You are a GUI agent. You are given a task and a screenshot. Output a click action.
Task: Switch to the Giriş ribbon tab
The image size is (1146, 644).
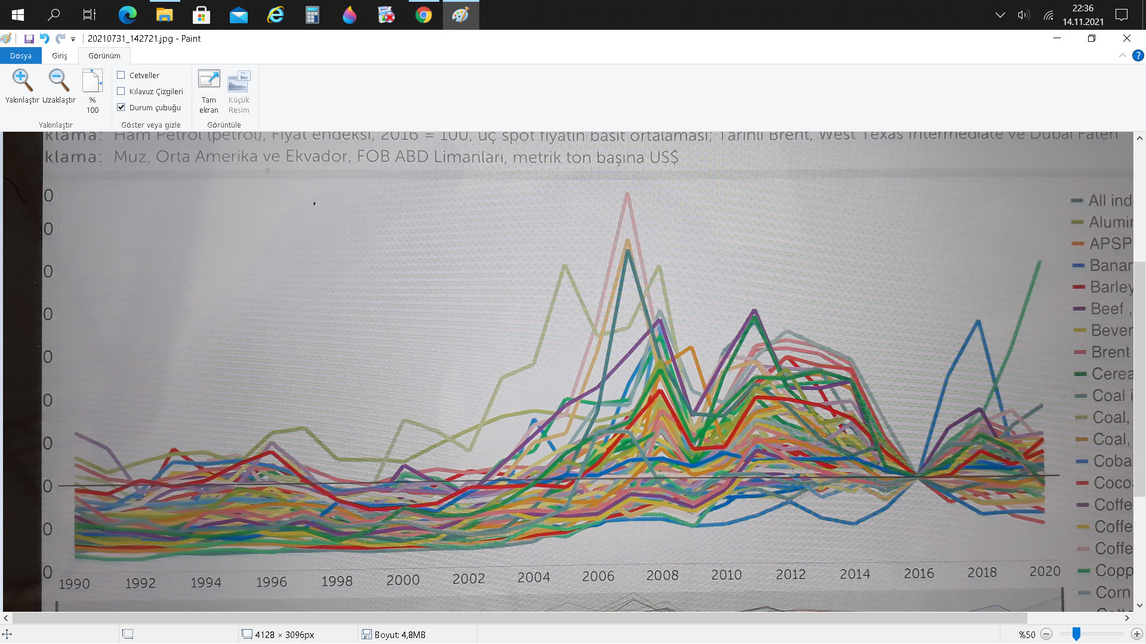tap(59, 55)
